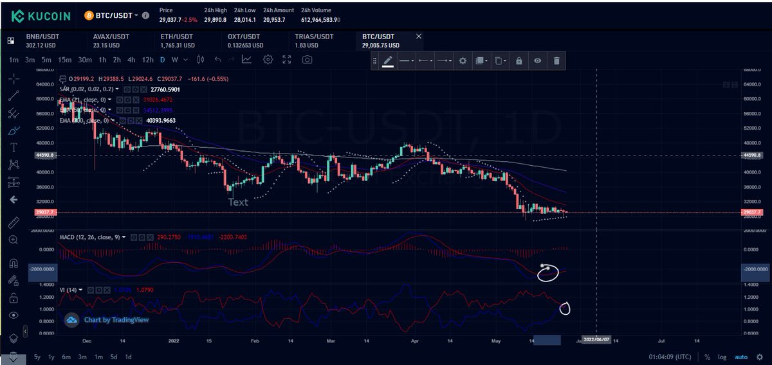
Task: Toggle percent scale at bottom right
Action: 707,357
